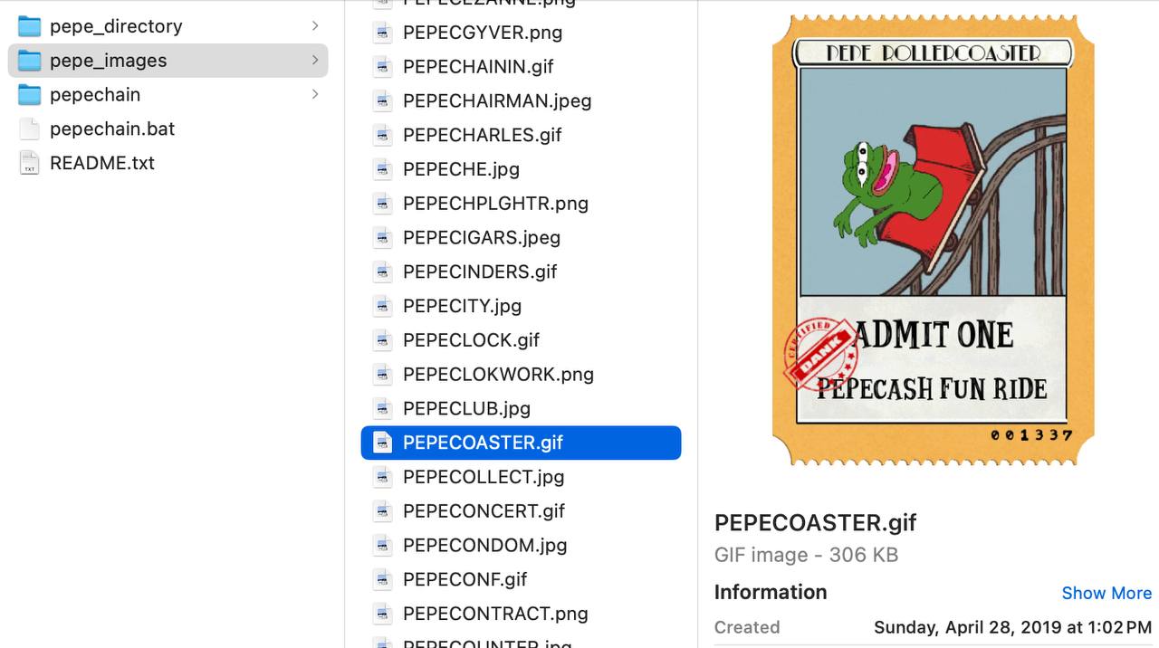This screenshot has width=1159, height=648.
Task: Click the pepechain.bat file icon
Action: point(30,129)
